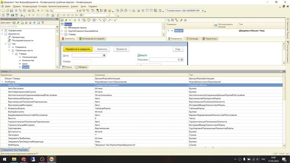Click into the Номер input field
Viewport: 290px width, 163px height.
[x=82, y=62]
